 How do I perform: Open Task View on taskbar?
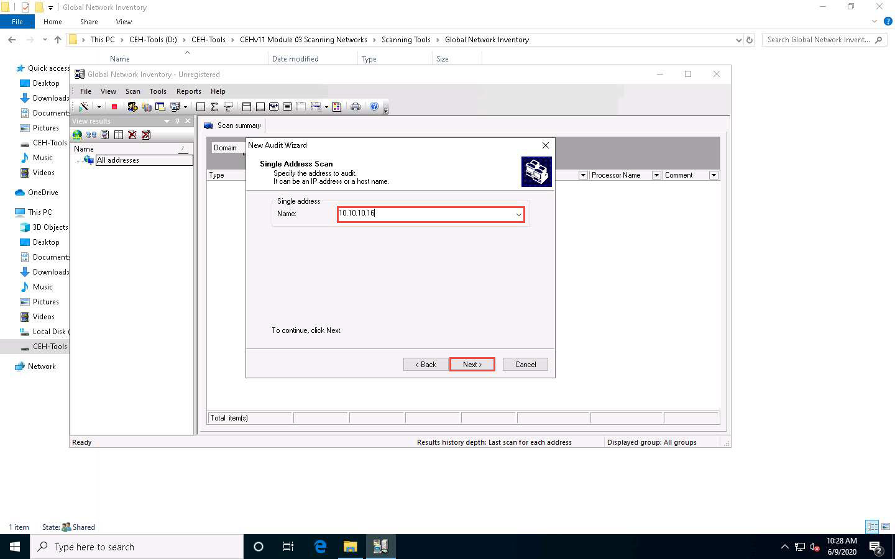click(288, 547)
